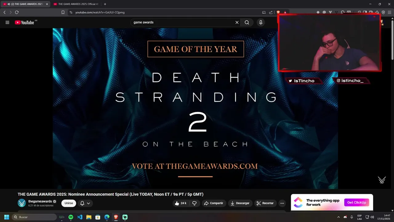Open thegameawards channel name link
This screenshot has height=222, width=394.
tap(40, 201)
